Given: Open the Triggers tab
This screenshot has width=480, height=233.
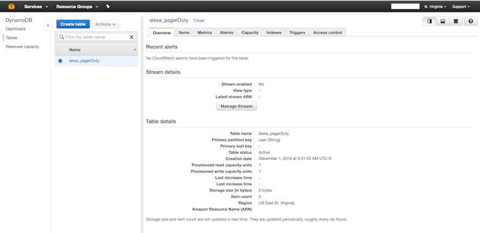Looking at the screenshot, I should pos(297,32).
